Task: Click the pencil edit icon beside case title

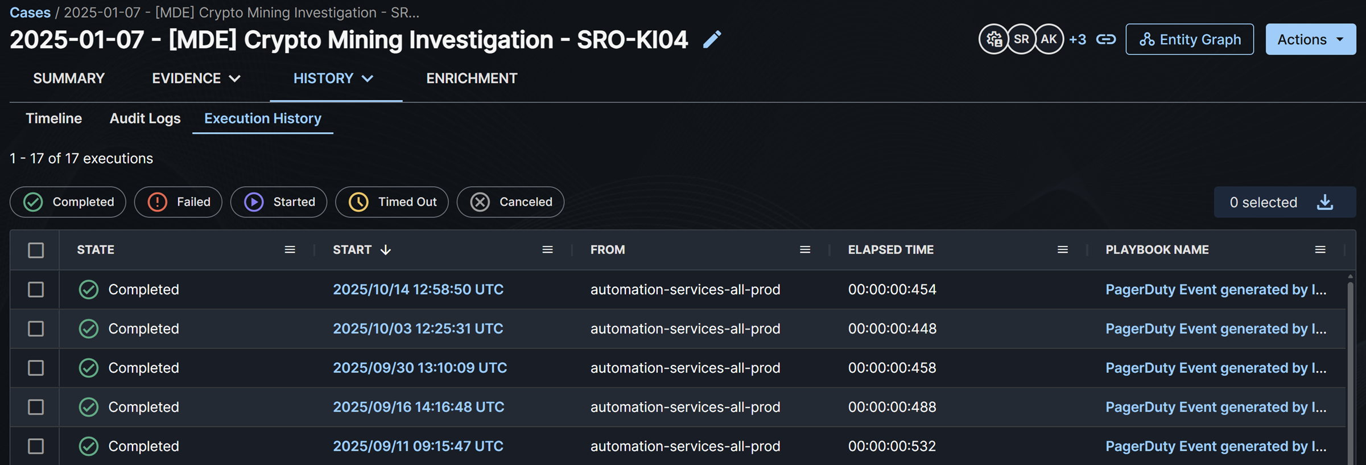Action: click(x=712, y=39)
